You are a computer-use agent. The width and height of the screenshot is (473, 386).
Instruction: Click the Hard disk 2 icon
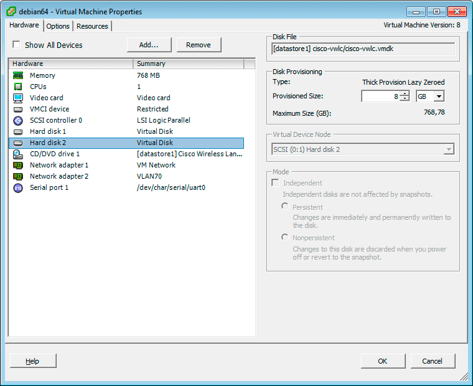coord(18,143)
